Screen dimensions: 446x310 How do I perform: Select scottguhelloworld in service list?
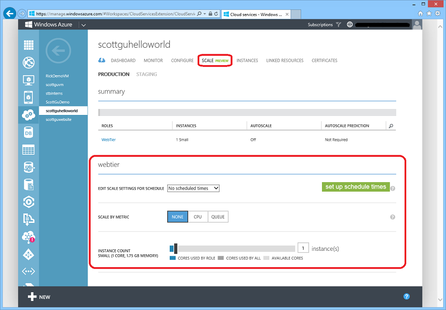[x=63, y=110]
